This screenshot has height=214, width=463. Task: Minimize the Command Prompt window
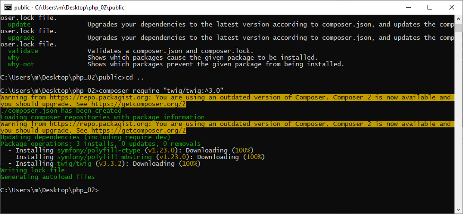pos(408,7)
